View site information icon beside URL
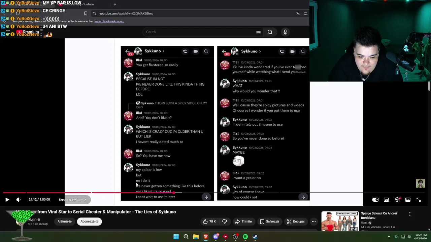431x242 pixels. (x=94, y=13)
